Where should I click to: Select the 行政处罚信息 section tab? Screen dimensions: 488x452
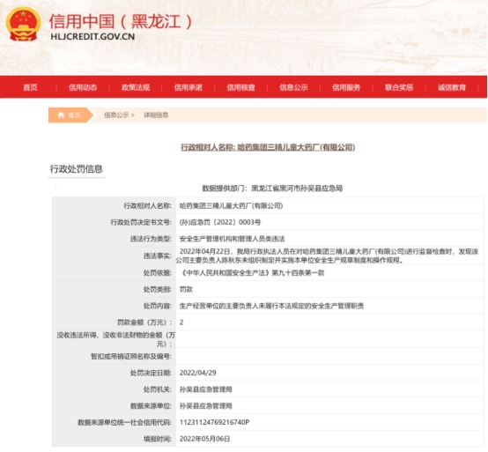coord(77,169)
